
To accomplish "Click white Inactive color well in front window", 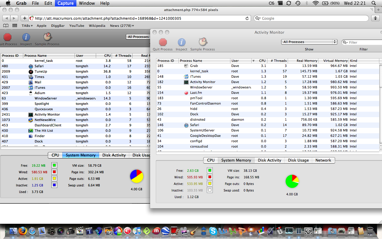I will click(210, 190).
